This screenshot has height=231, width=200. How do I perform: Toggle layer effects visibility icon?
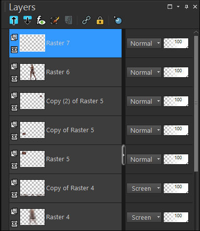(x=41, y=20)
